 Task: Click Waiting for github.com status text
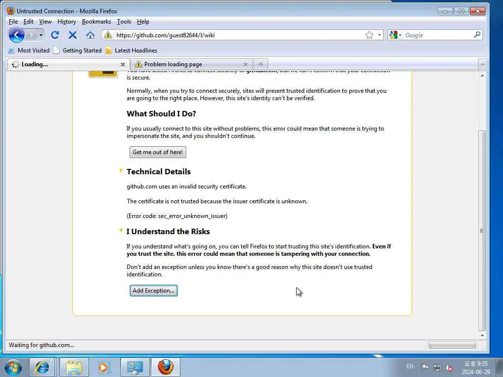tap(41, 345)
